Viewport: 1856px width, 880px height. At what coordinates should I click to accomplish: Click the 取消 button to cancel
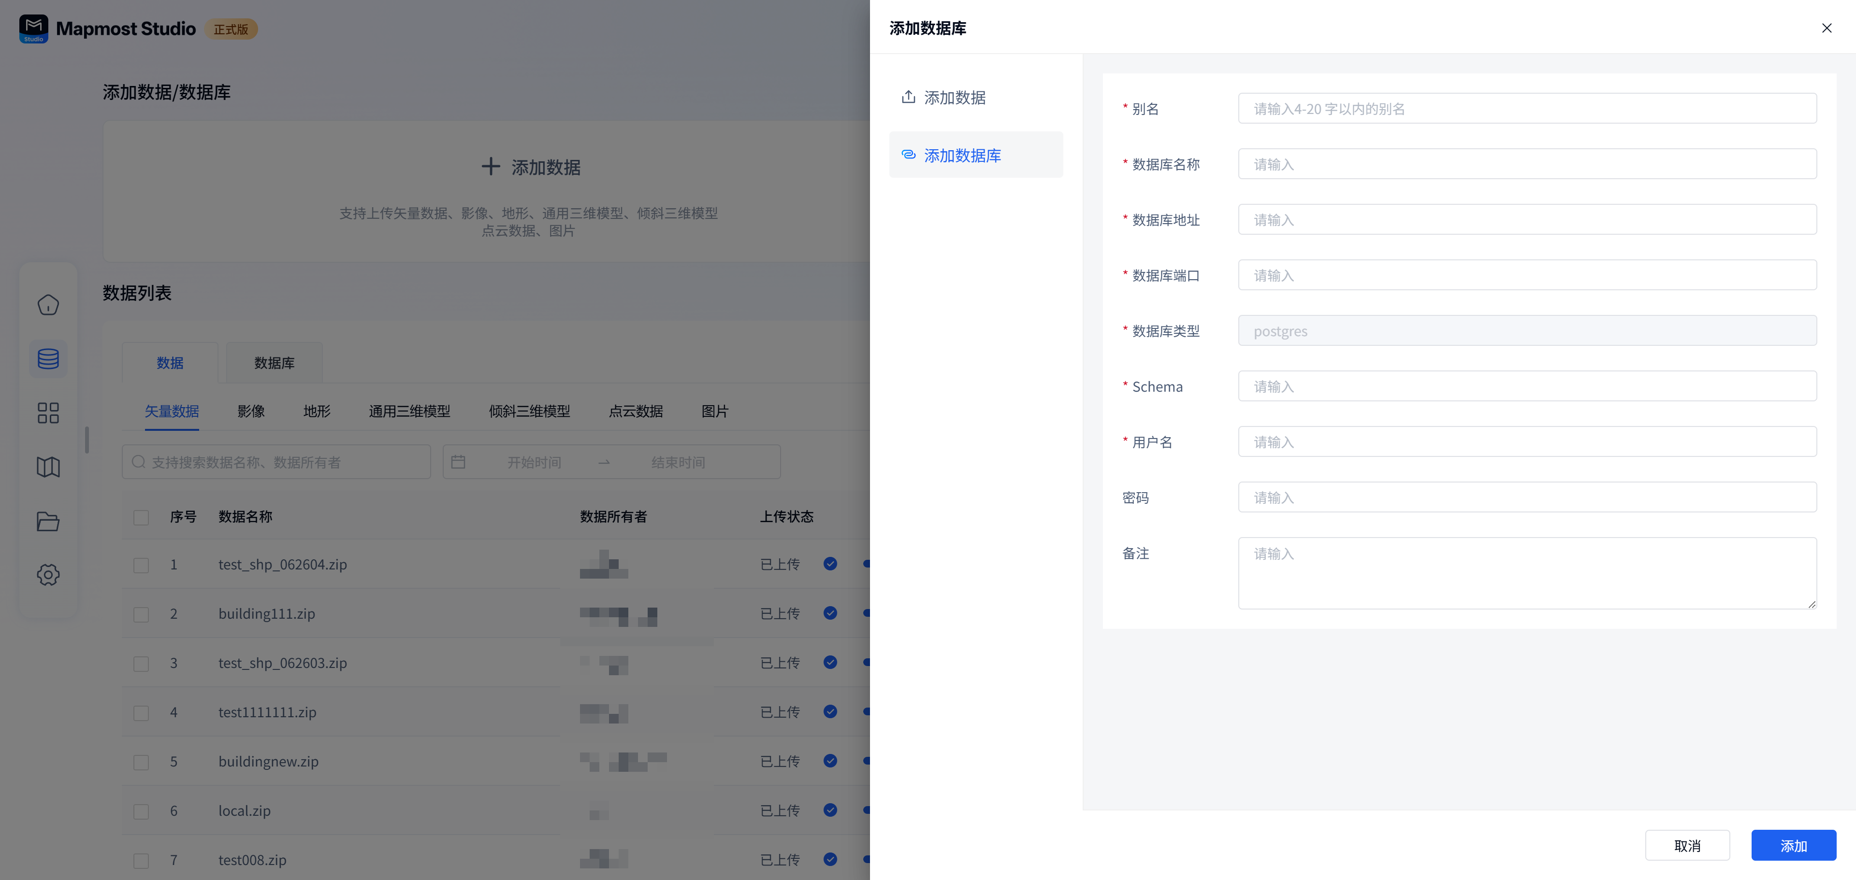pyautogui.click(x=1688, y=845)
